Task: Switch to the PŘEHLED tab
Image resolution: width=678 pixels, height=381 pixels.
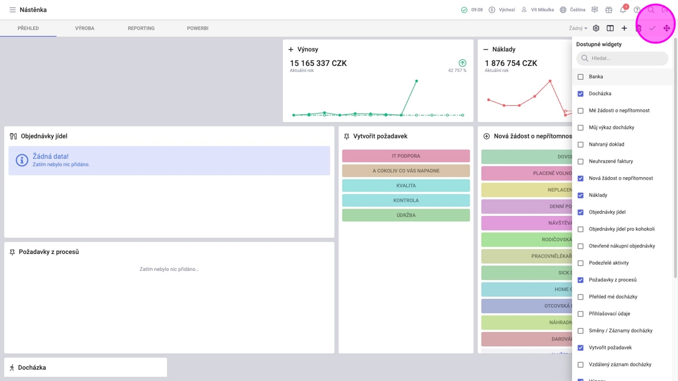Action: tap(28, 28)
